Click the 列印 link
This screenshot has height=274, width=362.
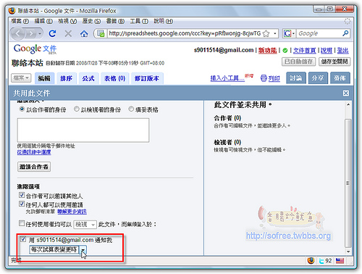[x=274, y=78]
